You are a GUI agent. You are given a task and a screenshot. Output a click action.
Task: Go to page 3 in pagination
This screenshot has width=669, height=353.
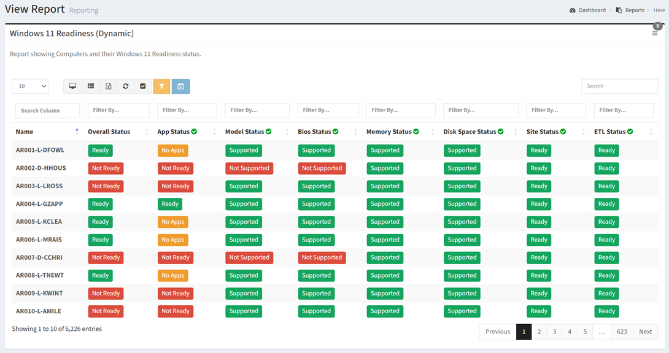554,332
